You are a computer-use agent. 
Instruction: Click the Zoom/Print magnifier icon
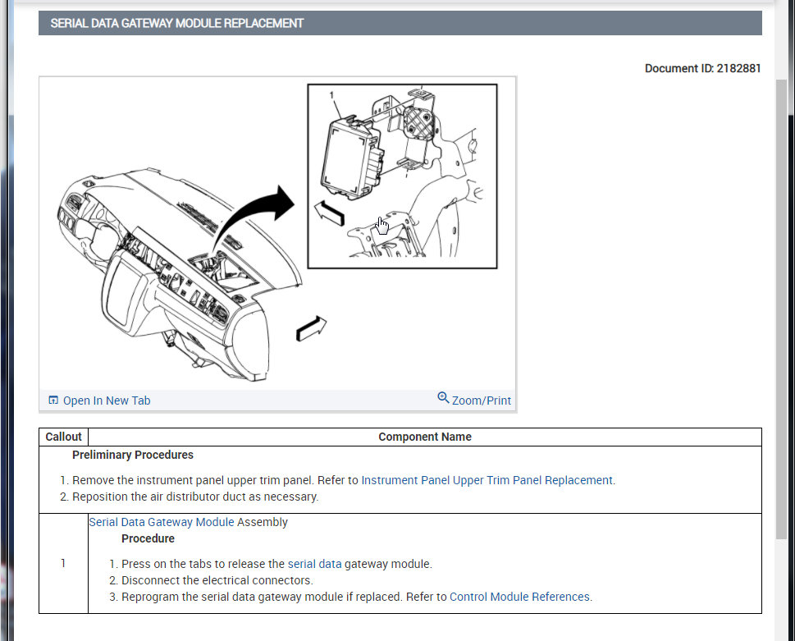443,397
